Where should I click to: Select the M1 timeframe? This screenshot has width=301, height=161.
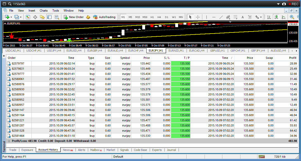coord(123,17)
